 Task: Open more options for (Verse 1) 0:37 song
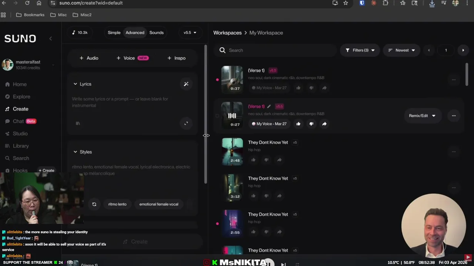pos(454,79)
